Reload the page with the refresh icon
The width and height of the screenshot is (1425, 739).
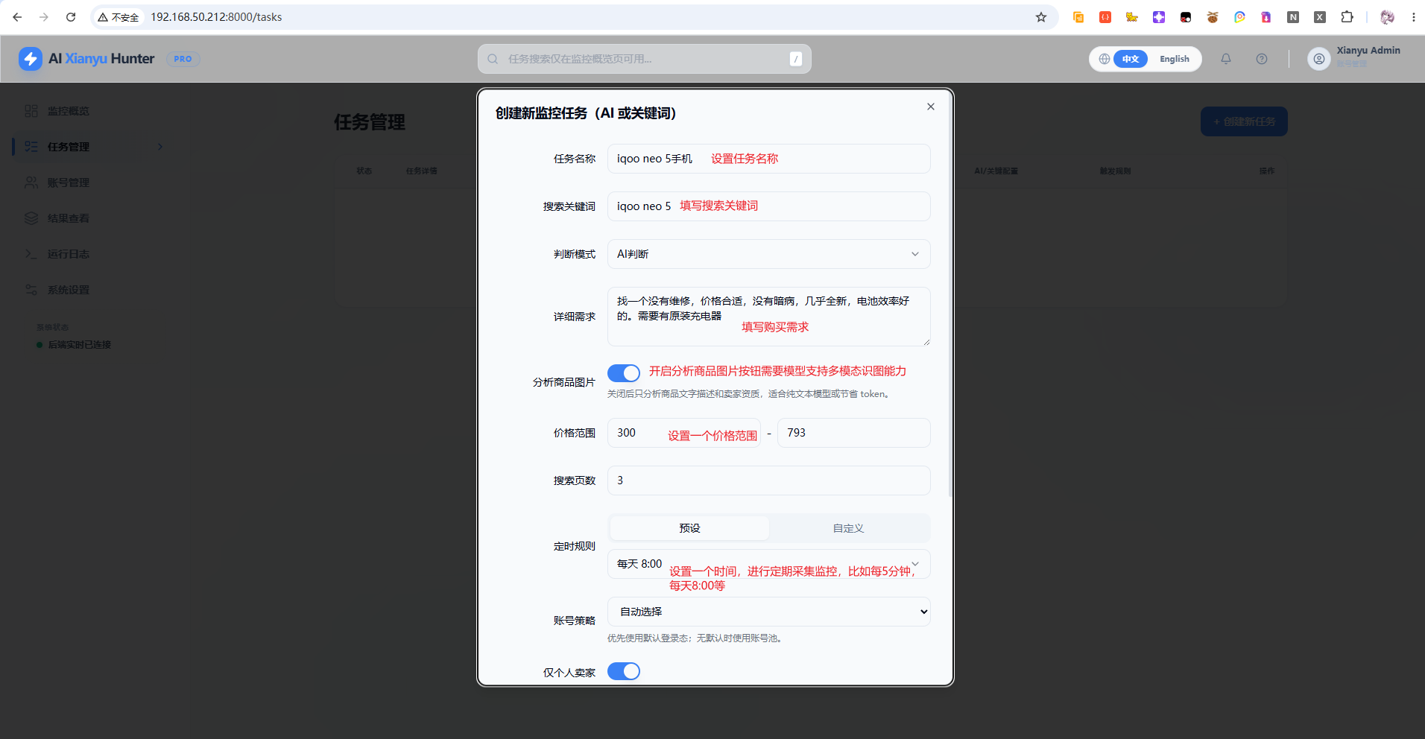[71, 17]
